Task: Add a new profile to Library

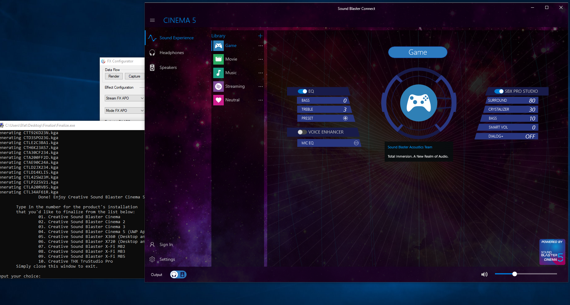Action: (x=260, y=36)
